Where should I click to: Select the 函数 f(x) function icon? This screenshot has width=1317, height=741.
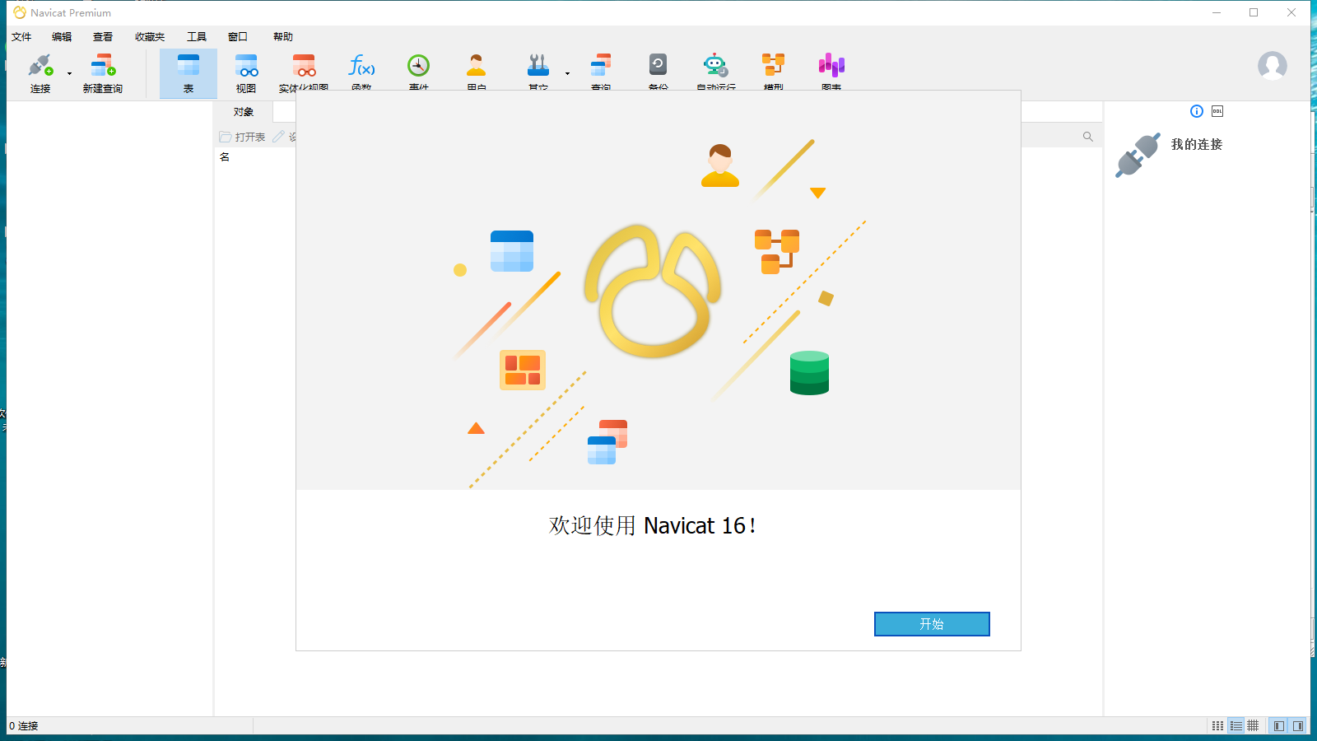361,66
